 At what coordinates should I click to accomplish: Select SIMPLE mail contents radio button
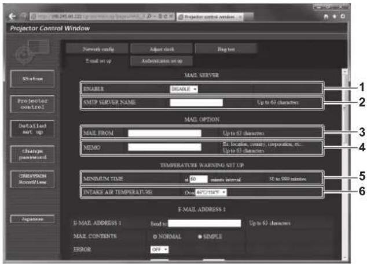coord(200,237)
